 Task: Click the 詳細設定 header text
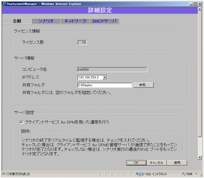click(x=100, y=10)
